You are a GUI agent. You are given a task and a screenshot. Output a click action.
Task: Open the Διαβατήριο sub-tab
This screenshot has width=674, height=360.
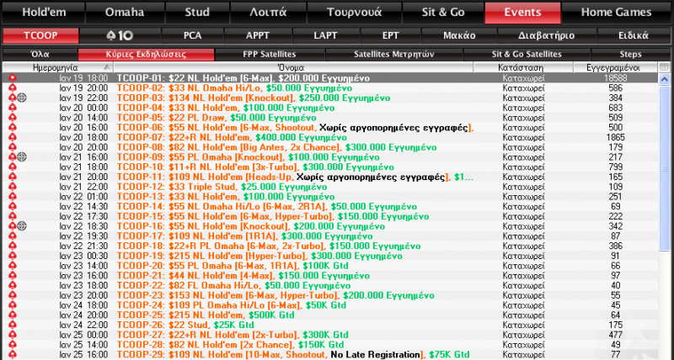547,35
